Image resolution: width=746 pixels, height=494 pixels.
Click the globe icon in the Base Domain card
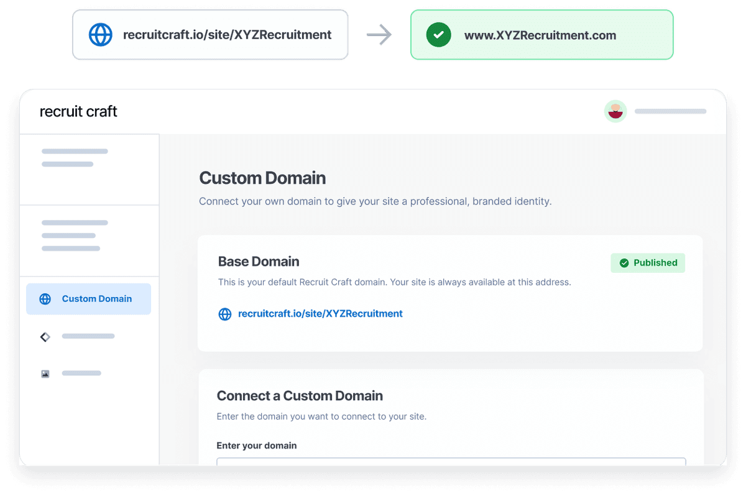225,314
